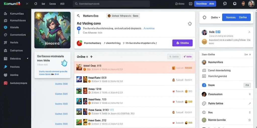Click the refresh icon in top bar

pos(36,3)
